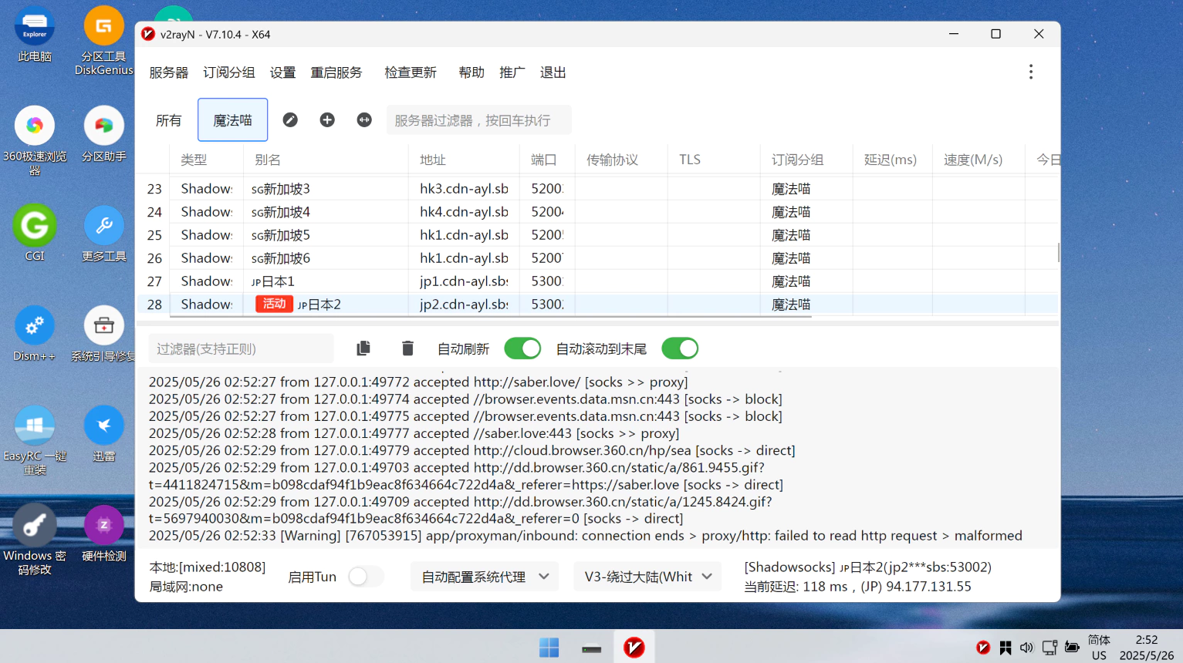Click the server list vertical scrollbar

click(1059, 253)
